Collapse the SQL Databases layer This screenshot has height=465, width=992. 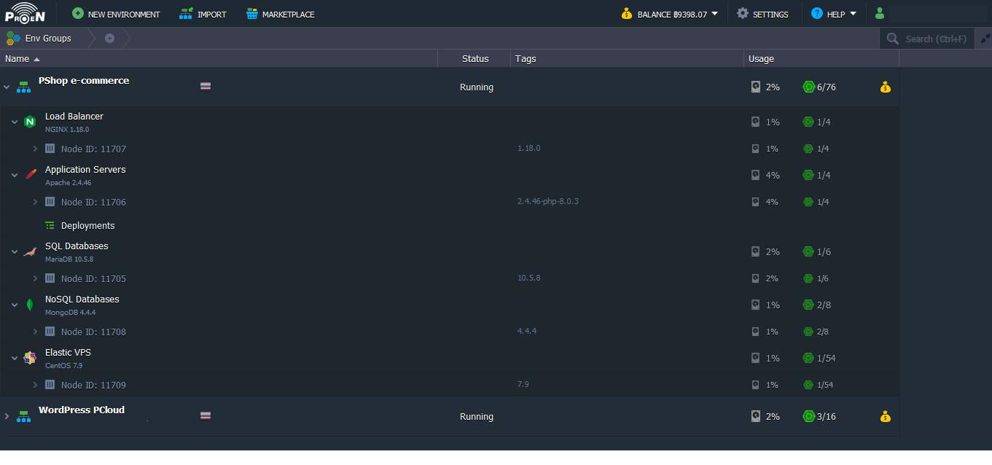click(15, 251)
